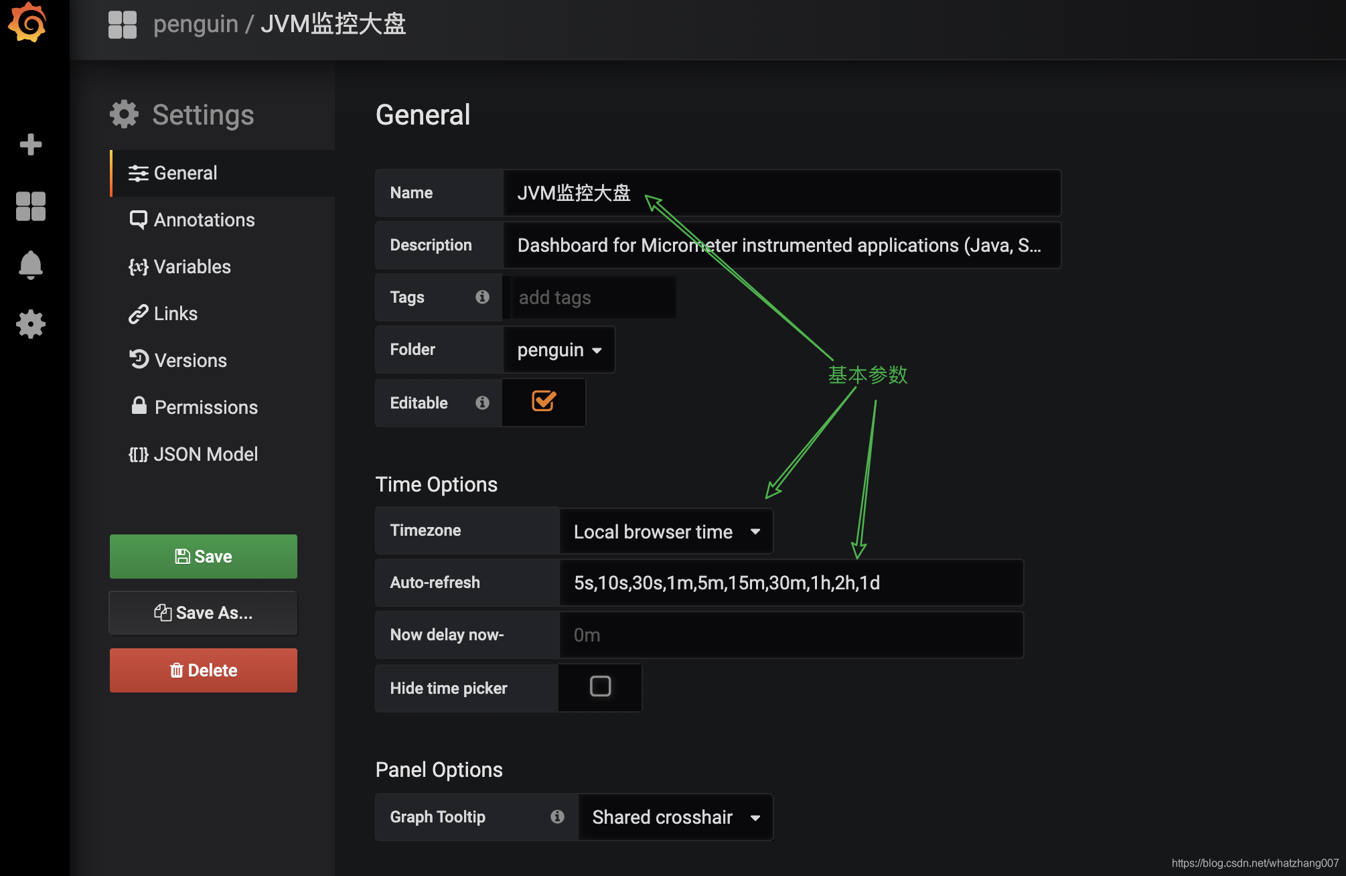Screen dimensions: 1346x876
Task: Click the Grafana logo icon
Action: 27,23
